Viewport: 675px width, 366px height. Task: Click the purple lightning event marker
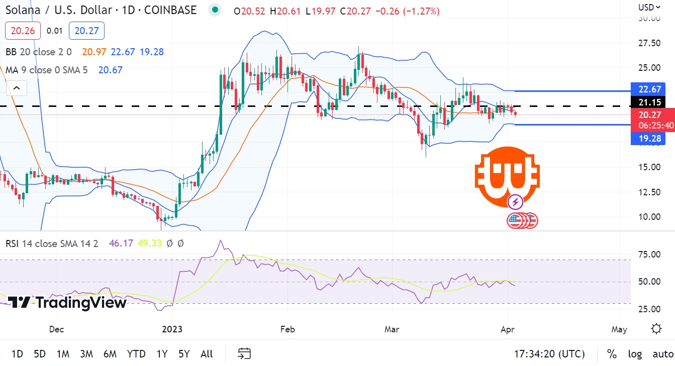515,203
